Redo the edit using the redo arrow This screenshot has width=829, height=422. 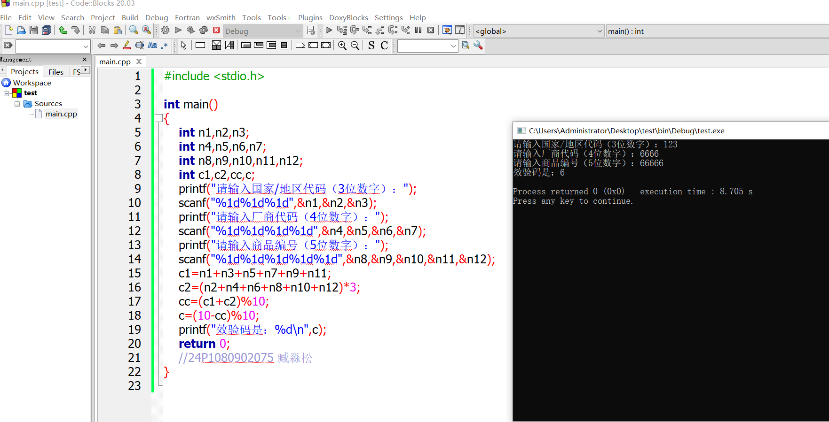coord(76,31)
